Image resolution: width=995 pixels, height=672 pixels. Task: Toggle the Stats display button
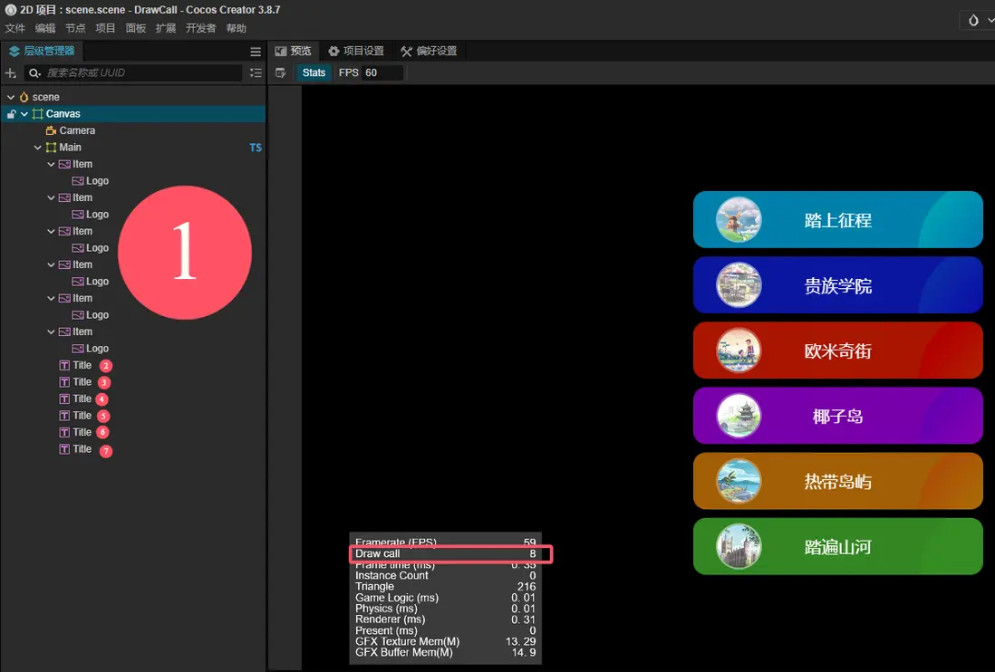coord(314,72)
